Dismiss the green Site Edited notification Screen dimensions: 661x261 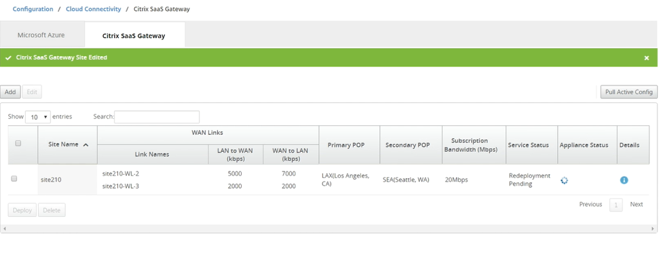(647, 58)
